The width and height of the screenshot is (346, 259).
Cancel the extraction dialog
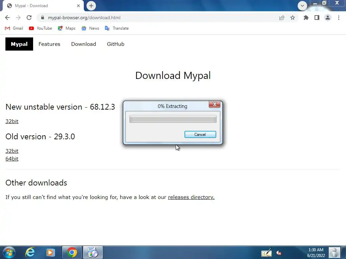(x=200, y=135)
